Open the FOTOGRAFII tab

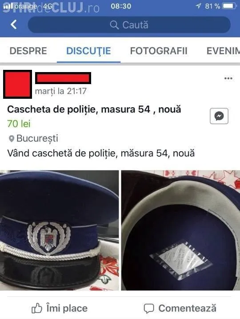click(x=159, y=51)
